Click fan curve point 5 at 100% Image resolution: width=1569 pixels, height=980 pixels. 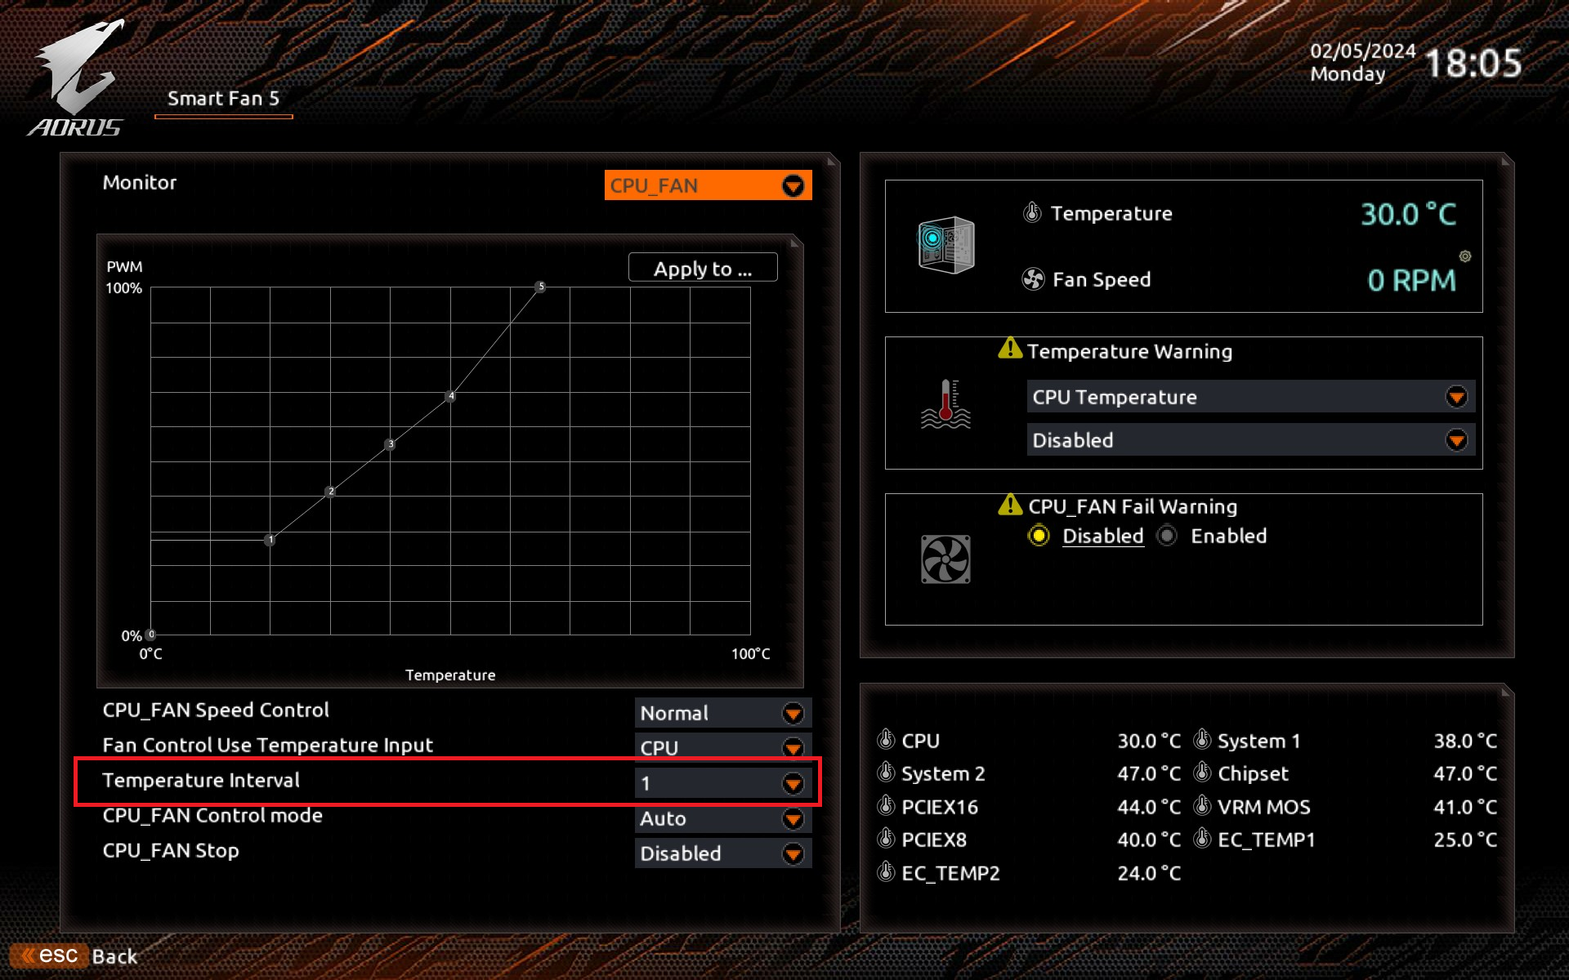click(x=540, y=287)
